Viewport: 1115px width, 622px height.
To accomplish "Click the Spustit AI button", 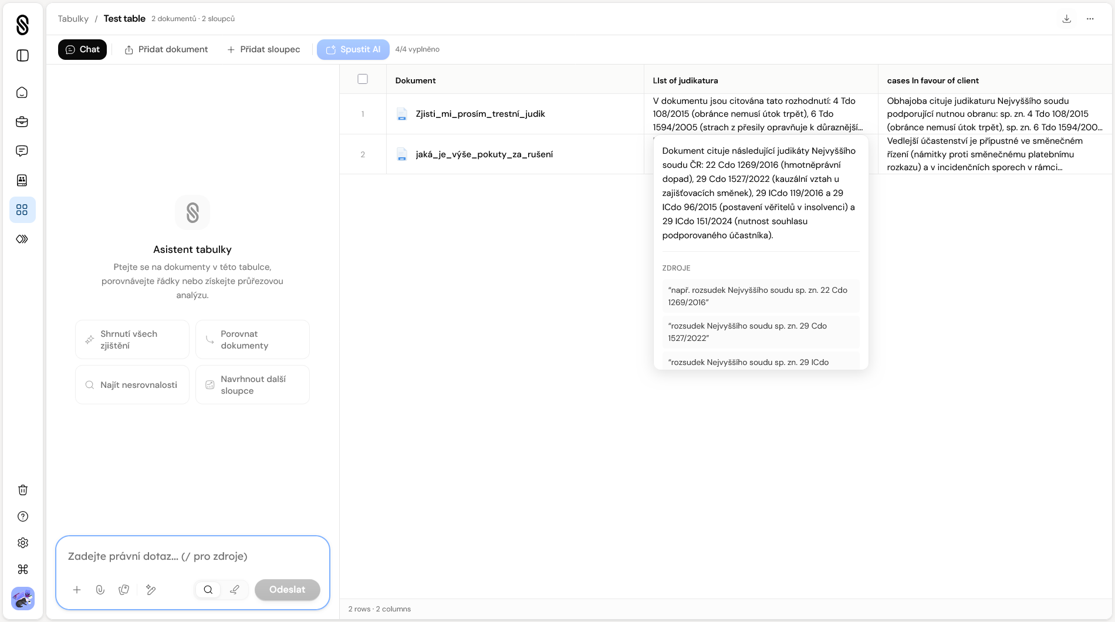I will point(353,49).
